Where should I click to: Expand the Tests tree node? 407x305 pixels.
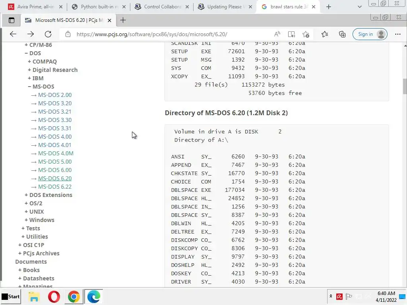(31, 228)
